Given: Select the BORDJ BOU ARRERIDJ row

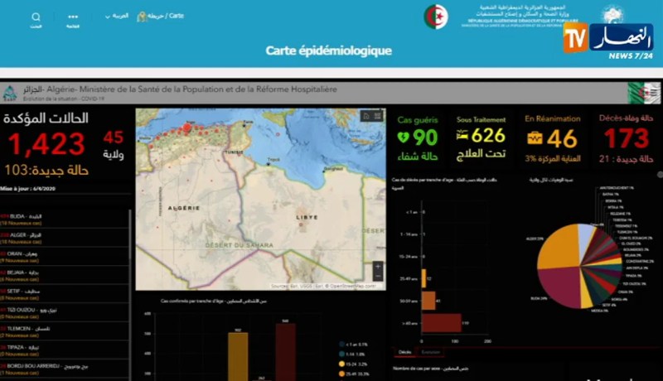Looking at the screenshot, I should pyautogui.click(x=65, y=369).
